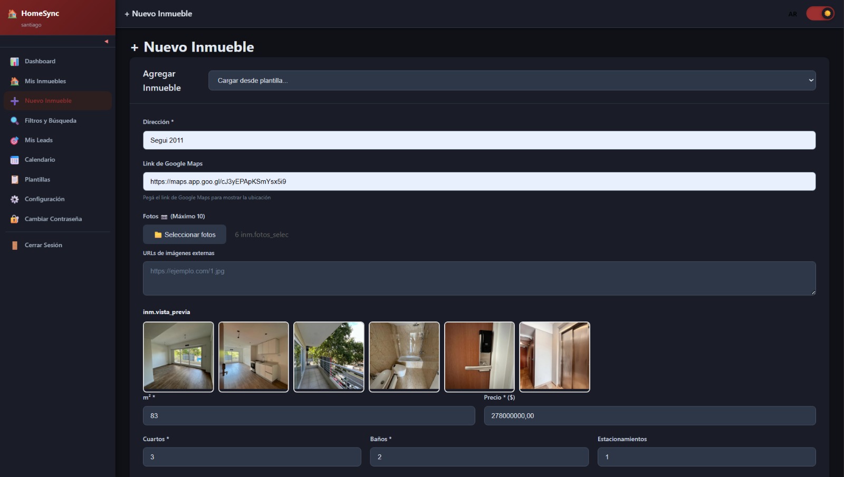Image resolution: width=844 pixels, height=477 pixels.
Task: Select Cerrar Sesión in the sidebar
Action: tap(14, 245)
